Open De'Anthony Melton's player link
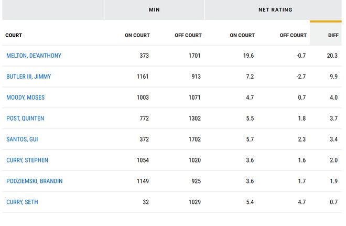The image size is (346, 226). coord(34,56)
